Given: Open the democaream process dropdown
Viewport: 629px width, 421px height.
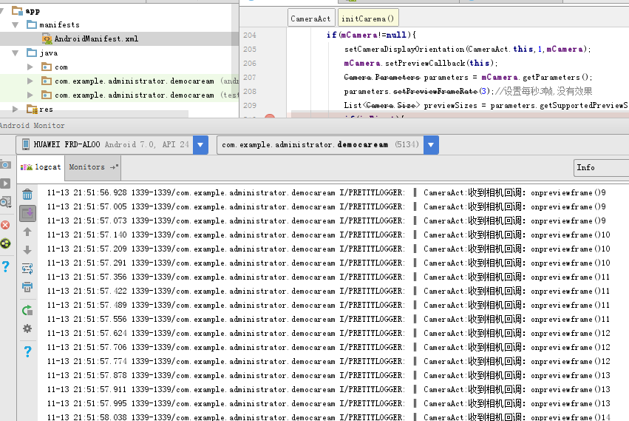Looking at the screenshot, I should pyautogui.click(x=431, y=144).
